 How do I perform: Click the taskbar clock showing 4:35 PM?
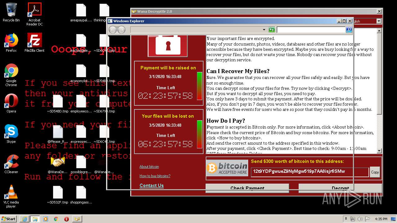click(x=381, y=219)
